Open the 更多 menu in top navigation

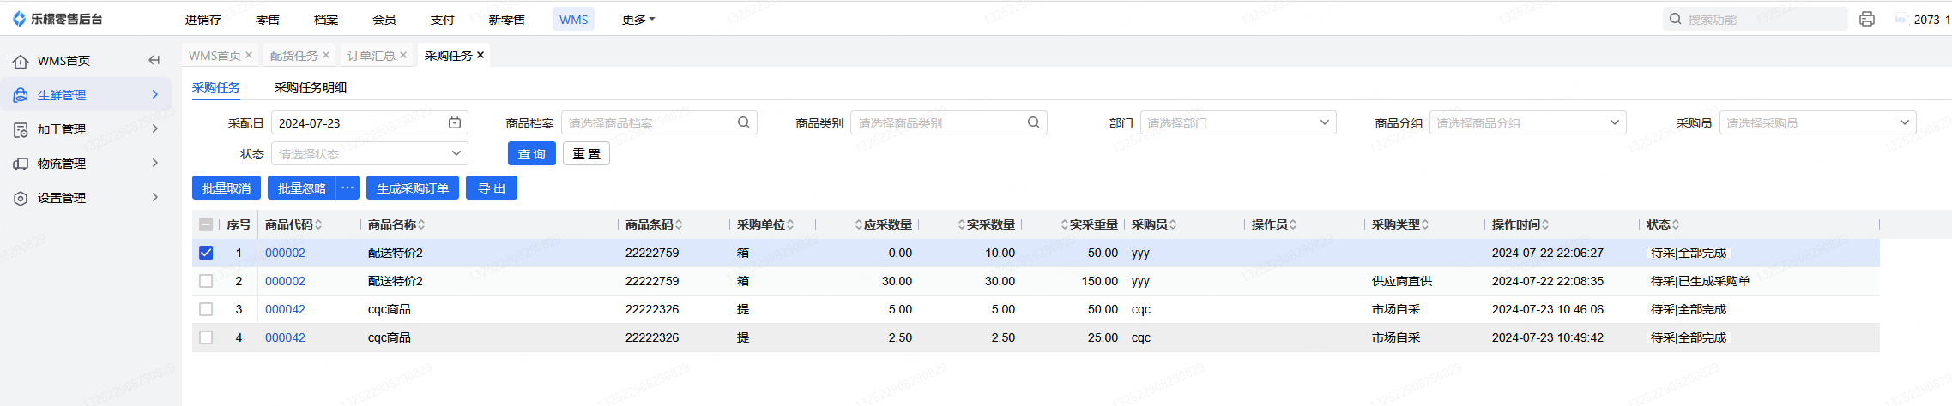(x=638, y=20)
